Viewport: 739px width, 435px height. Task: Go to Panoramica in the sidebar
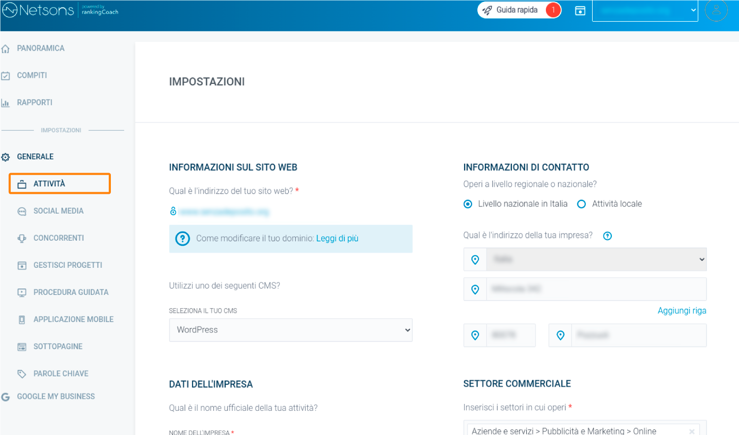pyautogui.click(x=40, y=48)
